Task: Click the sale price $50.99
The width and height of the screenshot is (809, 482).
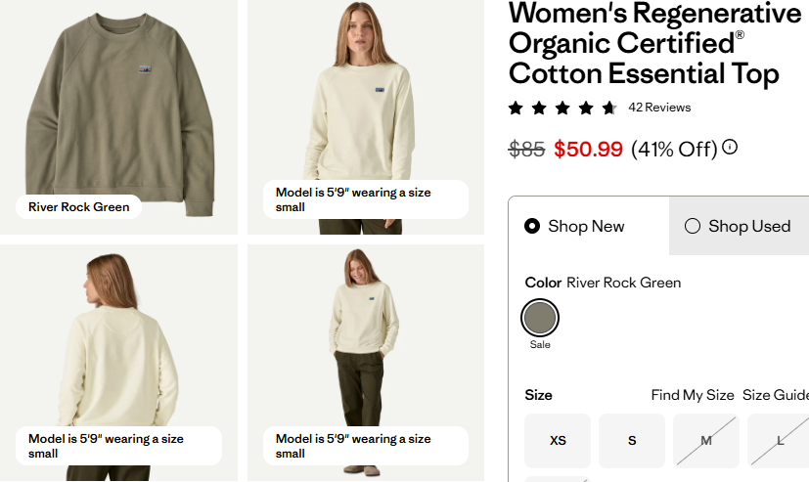Action: [x=588, y=150]
